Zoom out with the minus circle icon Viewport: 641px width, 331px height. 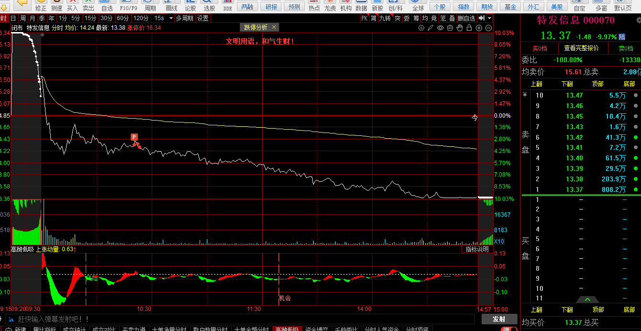(488, 28)
